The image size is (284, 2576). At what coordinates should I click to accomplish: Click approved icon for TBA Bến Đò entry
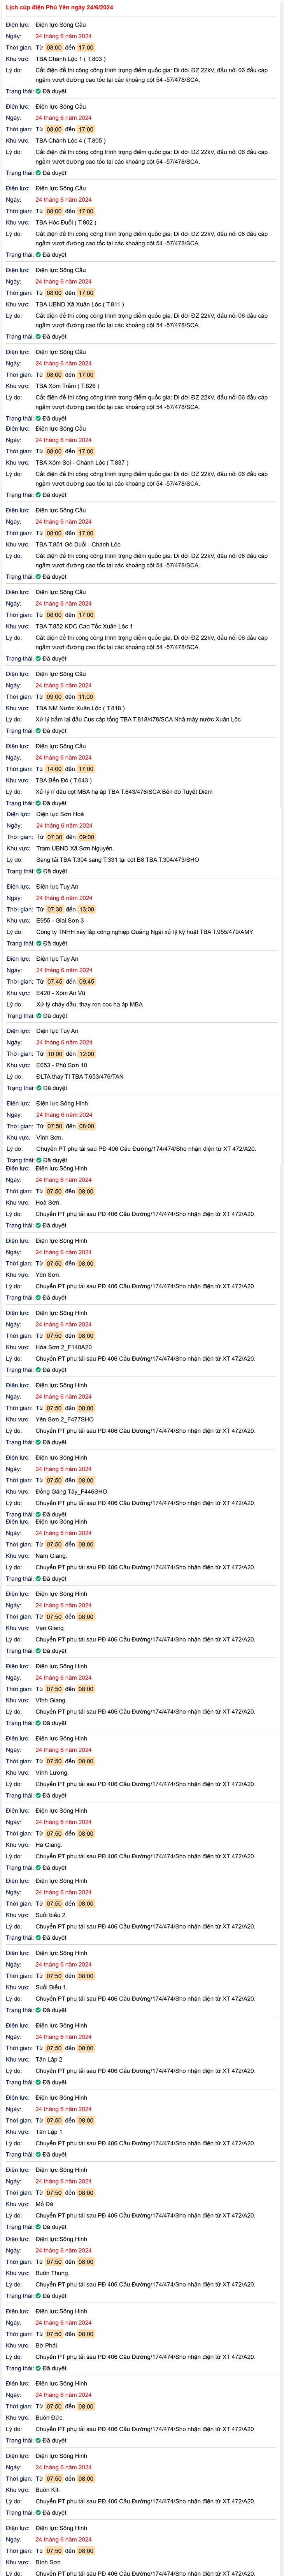pos(39,803)
